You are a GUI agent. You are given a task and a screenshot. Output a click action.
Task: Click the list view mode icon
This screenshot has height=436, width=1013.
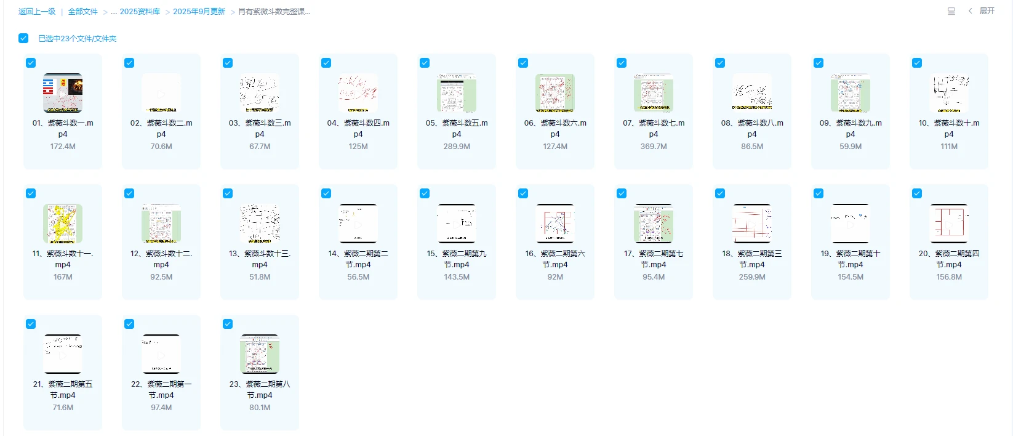click(x=951, y=11)
